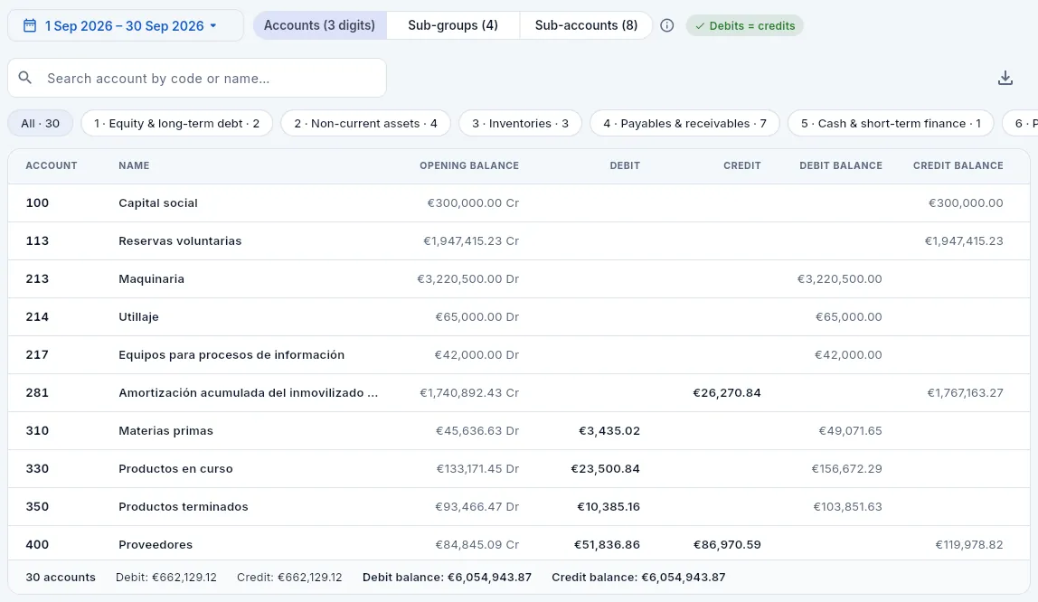Open account 100 Capital social row
This screenshot has height=602, width=1038.
tap(519, 203)
